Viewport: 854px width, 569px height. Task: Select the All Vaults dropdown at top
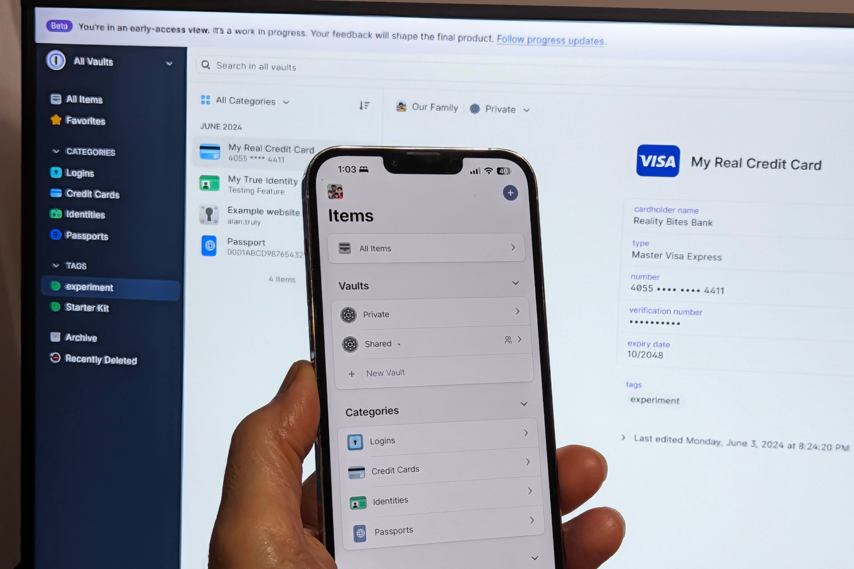(x=112, y=62)
